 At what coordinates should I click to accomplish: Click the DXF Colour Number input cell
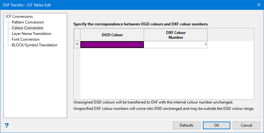click(176, 45)
